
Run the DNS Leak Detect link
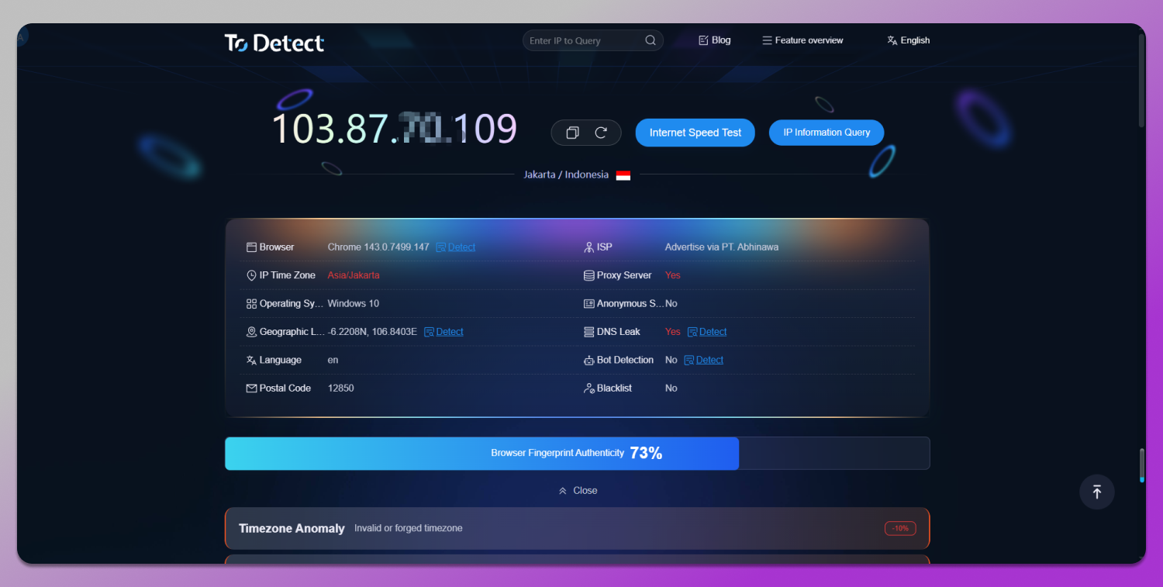tap(712, 331)
